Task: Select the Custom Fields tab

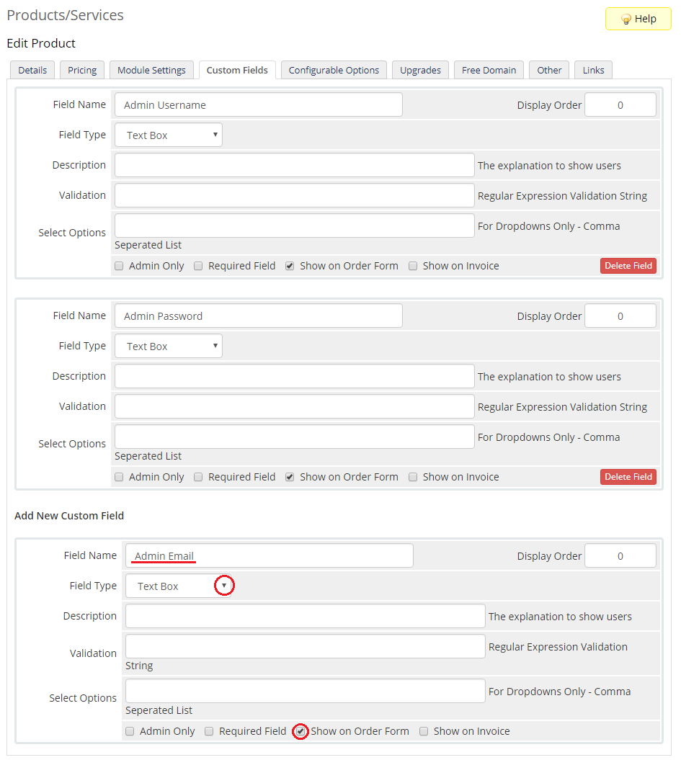Action: click(237, 71)
